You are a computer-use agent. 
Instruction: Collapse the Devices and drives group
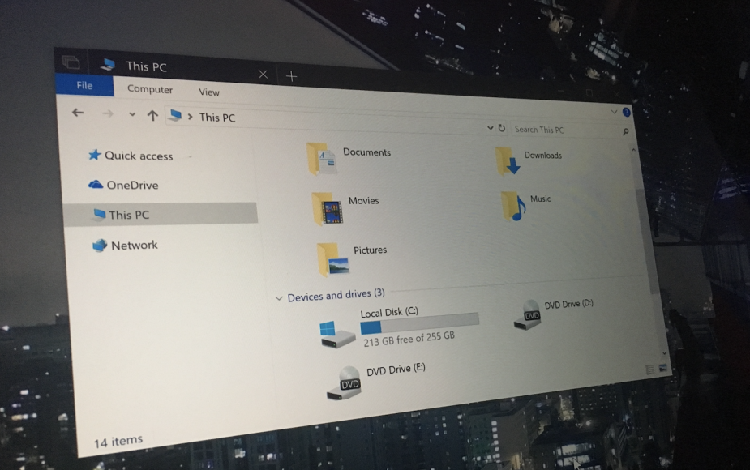(x=279, y=298)
